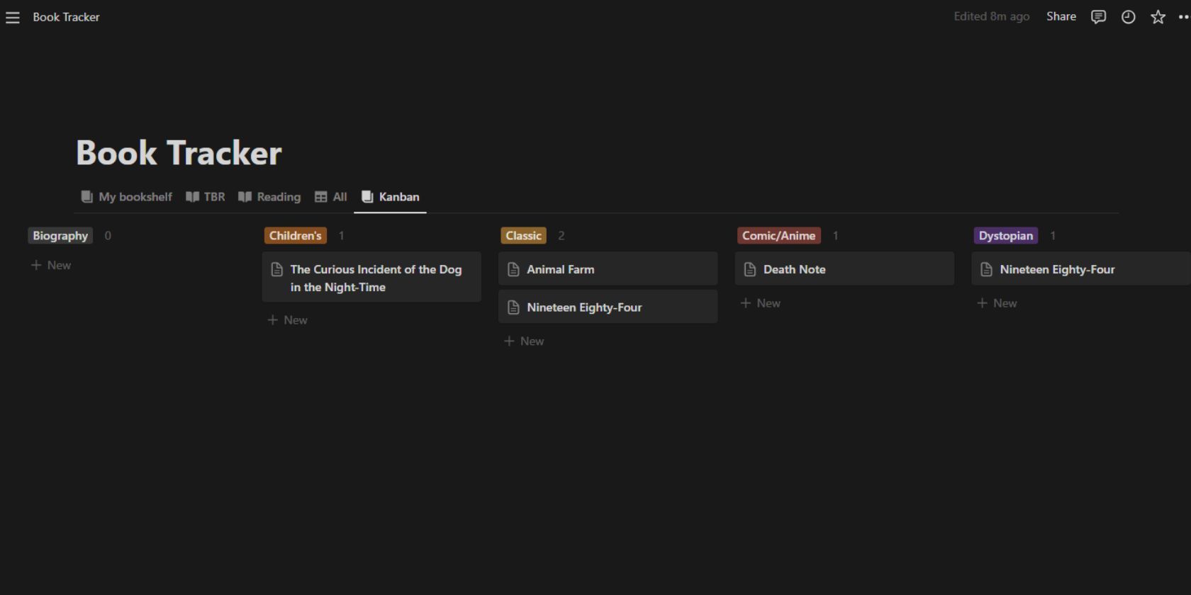Viewport: 1191px width, 595px height.
Task: Star this page as favorite
Action: (1158, 17)
